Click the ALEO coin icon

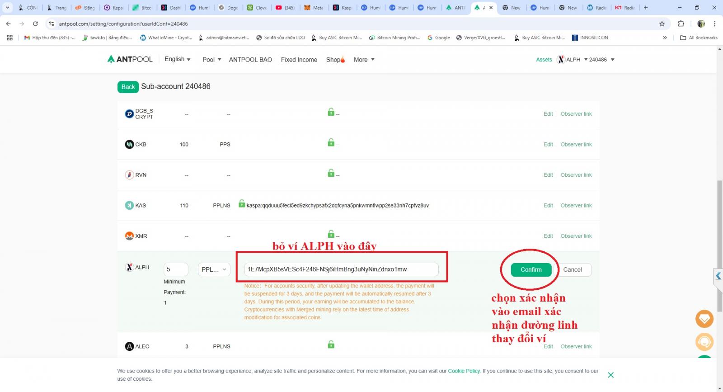click(x=129, y=346)
